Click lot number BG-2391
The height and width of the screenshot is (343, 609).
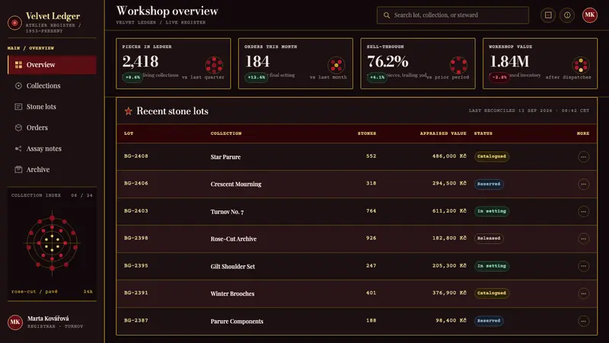click(136, 293)
